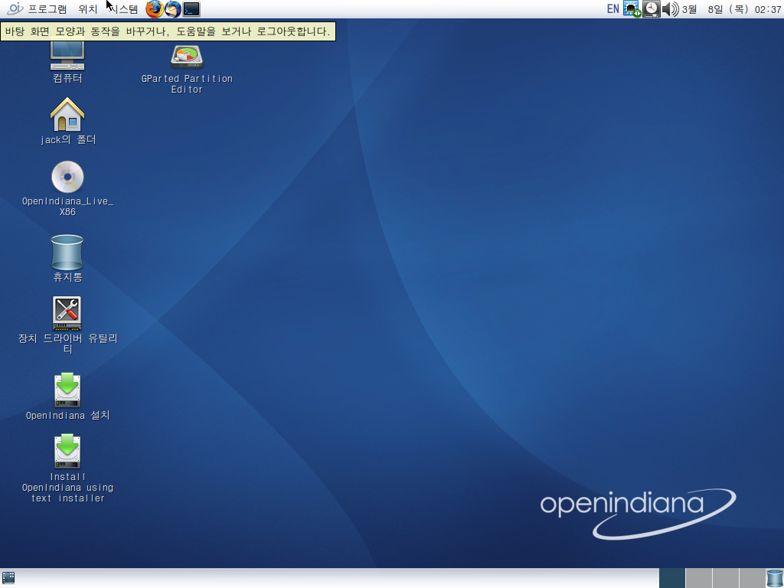
Task: Start the OpenIndiana 설치 installer icon
Action: tap(67, 390)
